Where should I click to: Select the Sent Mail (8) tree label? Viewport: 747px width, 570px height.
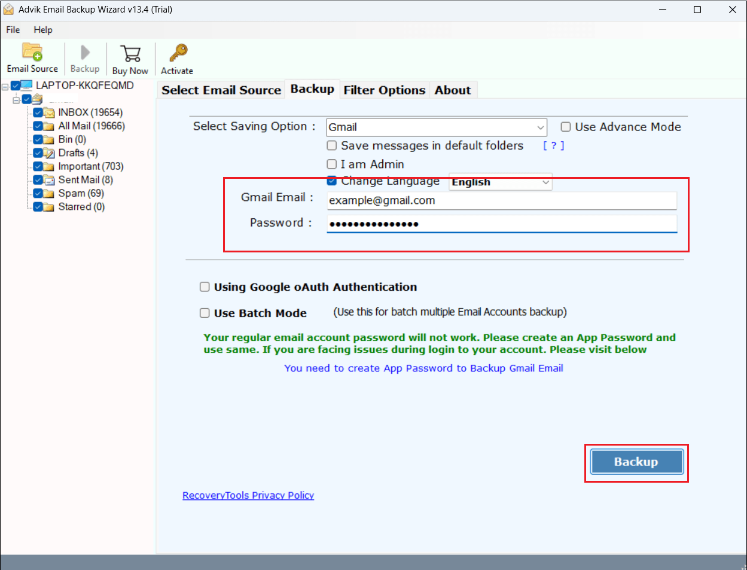86,180
